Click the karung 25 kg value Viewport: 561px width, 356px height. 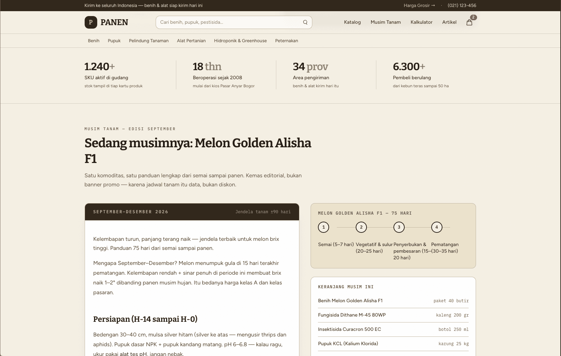pyautogui.click(x=454, y=344)
